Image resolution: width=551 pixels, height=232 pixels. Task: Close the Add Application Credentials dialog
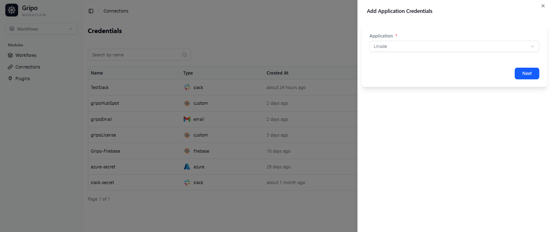[543, 6]
